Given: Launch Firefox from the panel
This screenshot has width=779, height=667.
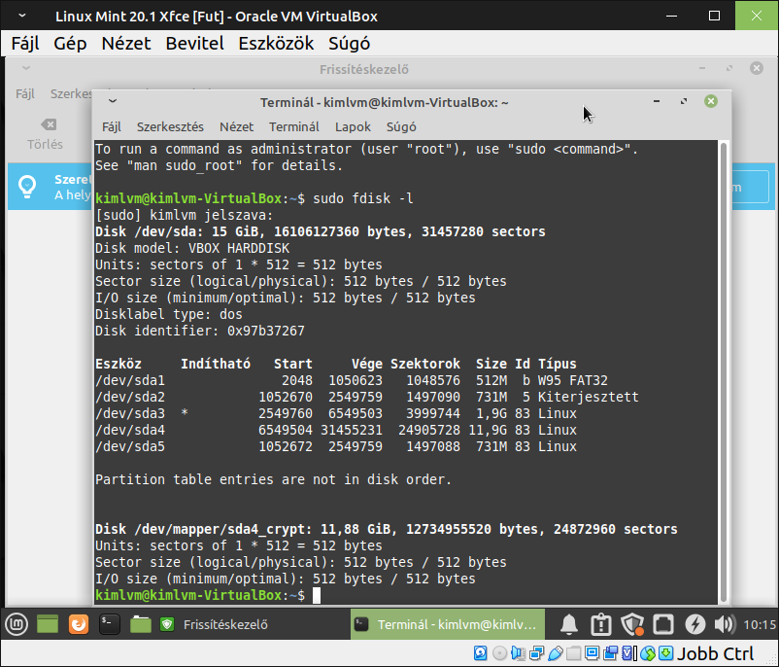Looking at the screenshot, I should tap(79, 623).
